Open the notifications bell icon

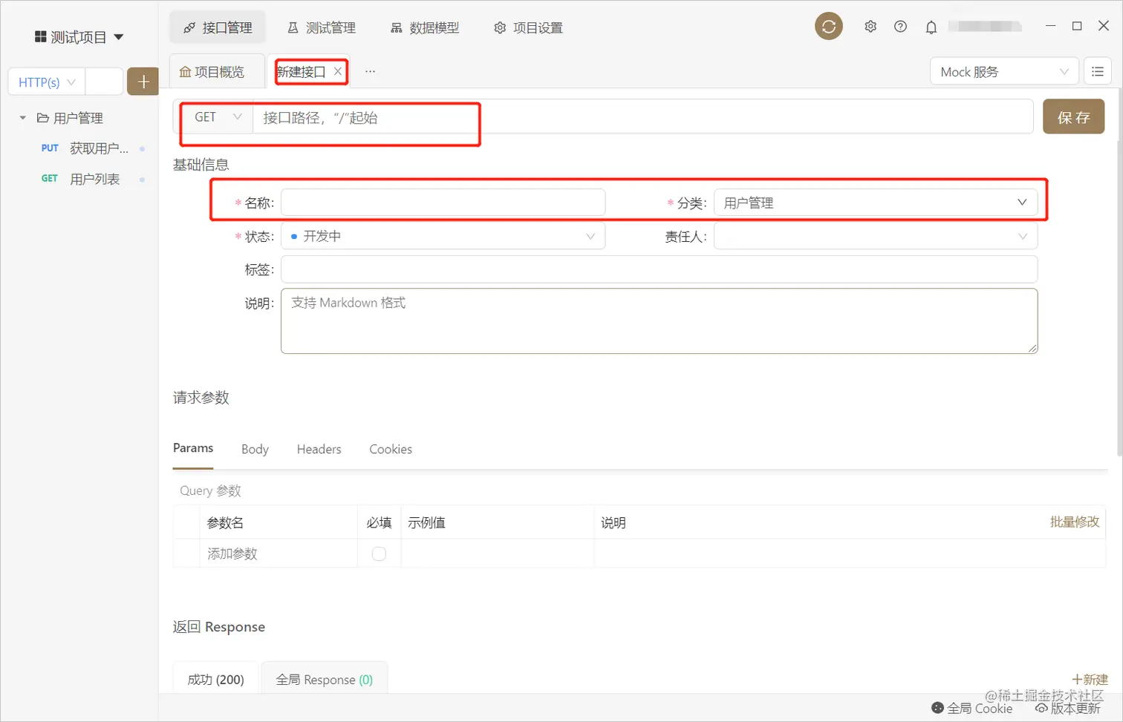931,27
